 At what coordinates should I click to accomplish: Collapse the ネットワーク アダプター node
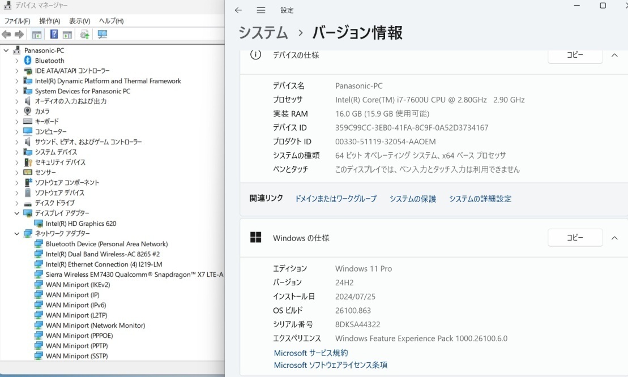(17, 234)
